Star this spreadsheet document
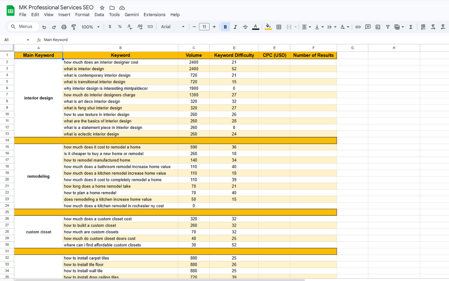Screen dimensions: 449x281 pos(102,8)
